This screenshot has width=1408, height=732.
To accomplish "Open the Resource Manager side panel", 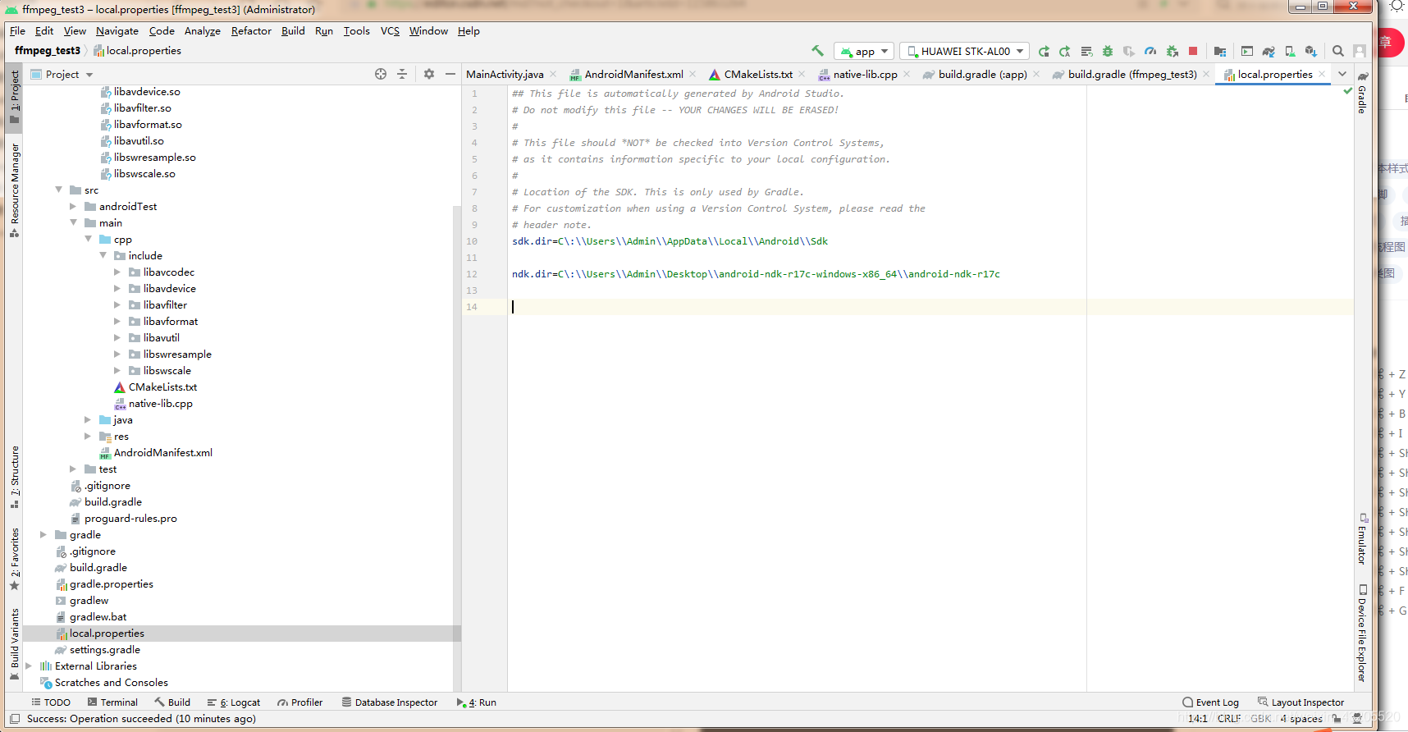I will [14, 190].
